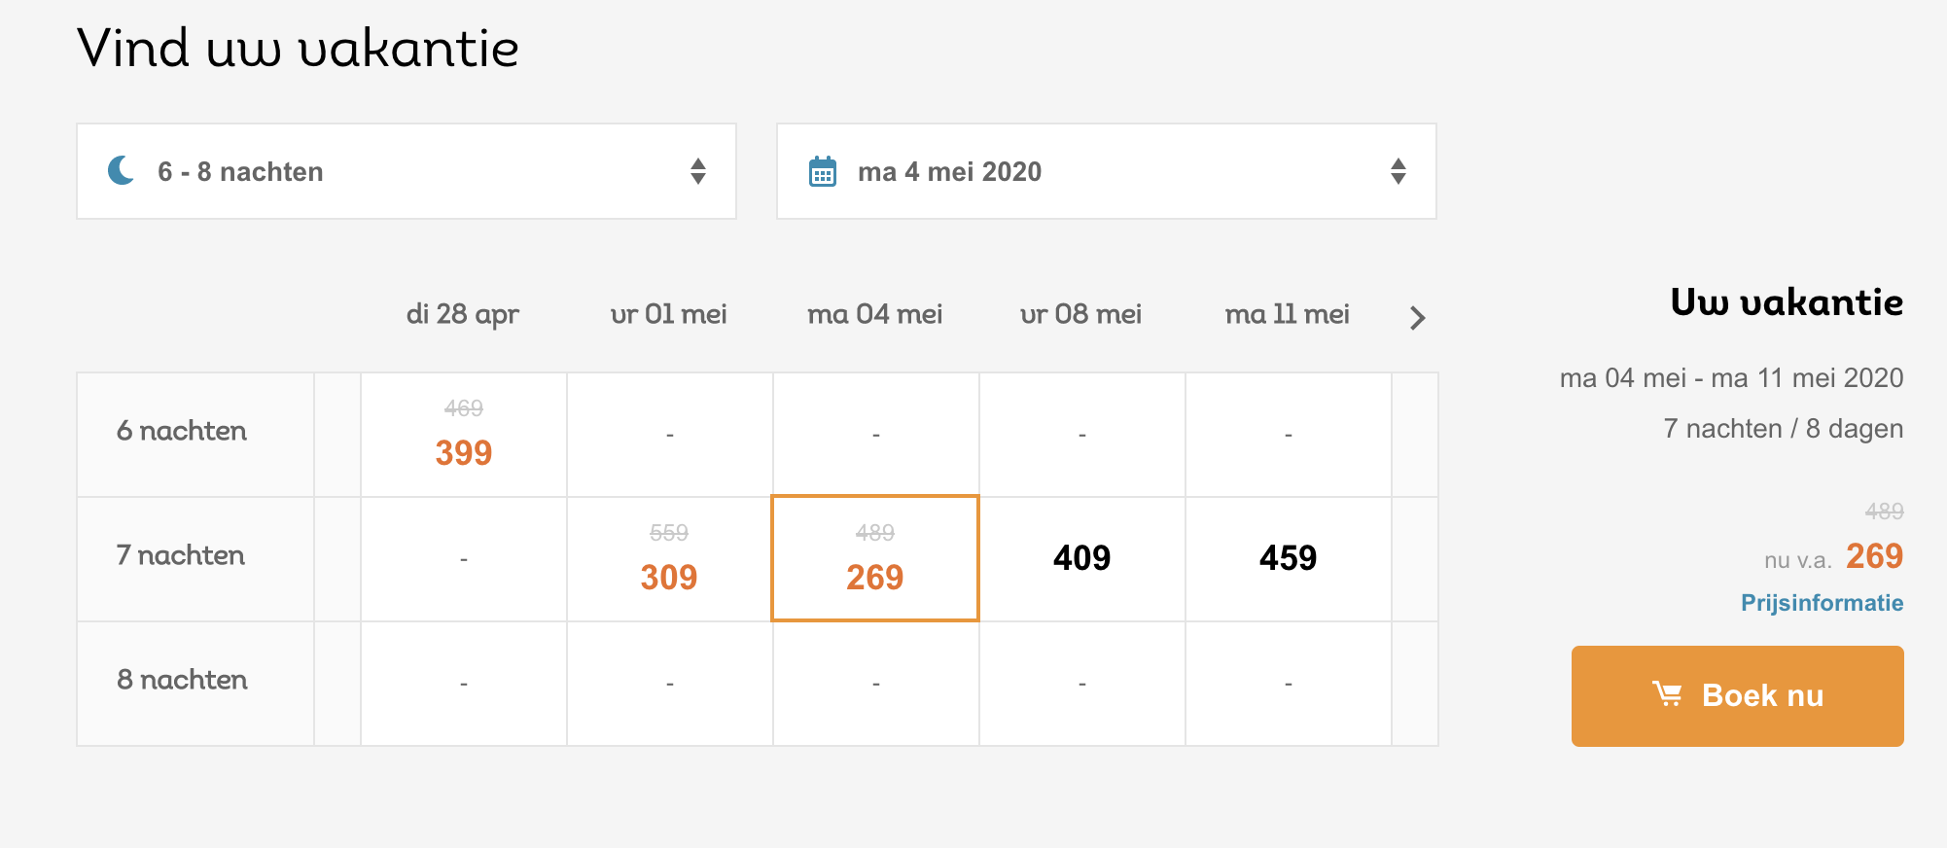The image size is (1947, 848).
Task: Click the shopping cart icon on Boek nu
Action: click(1667, 694)
